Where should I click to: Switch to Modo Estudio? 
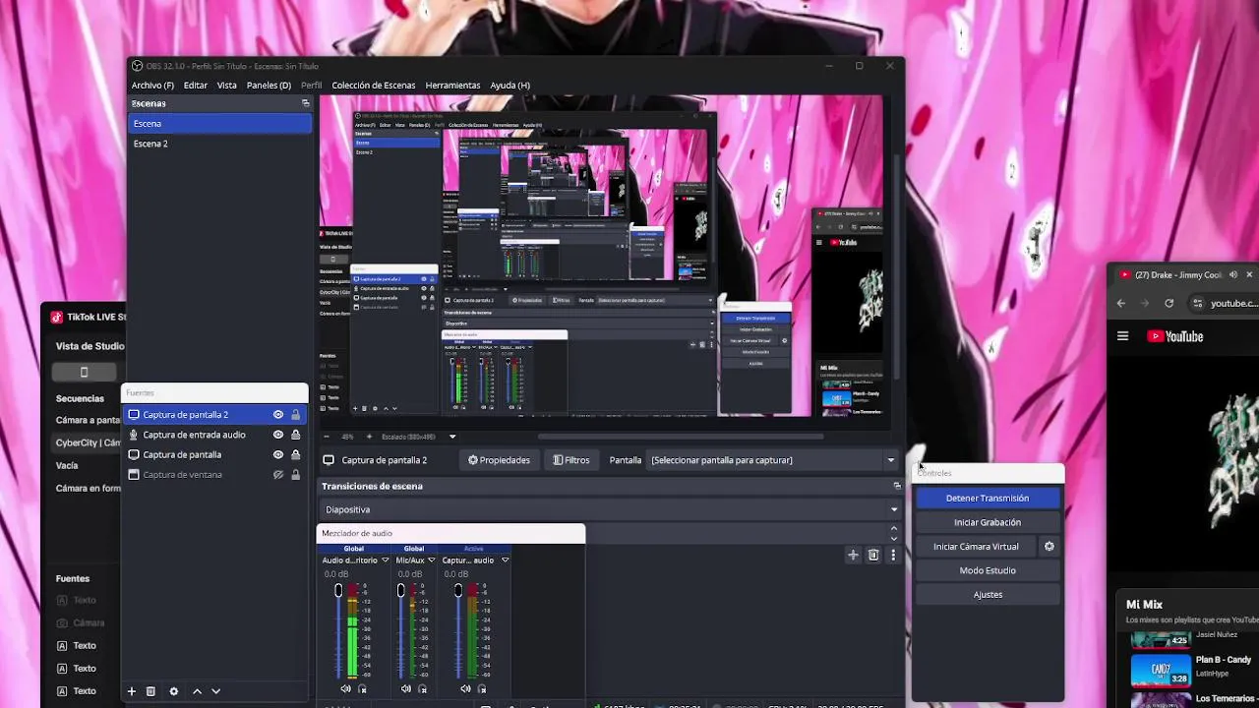click(x=988, y=570)
